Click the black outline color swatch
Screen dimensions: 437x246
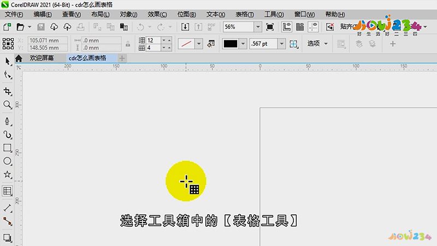point(231,44)
